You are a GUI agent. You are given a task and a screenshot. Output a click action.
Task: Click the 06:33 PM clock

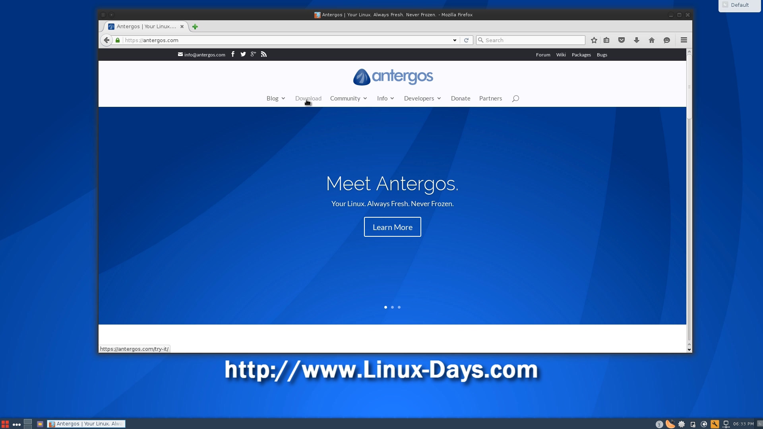(x=743, y=424)
